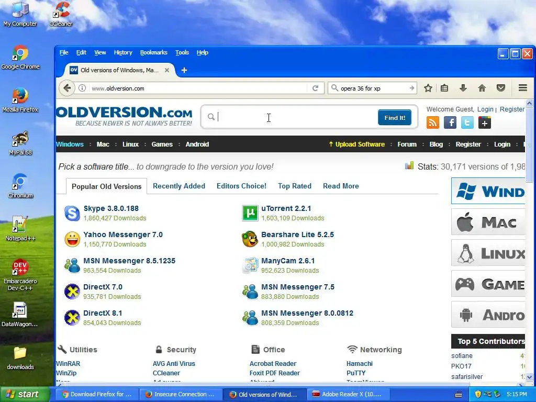The image size is (536, 402).
Task: Select the Google Chrome desktop icon
Action: [x=20, y=58]
